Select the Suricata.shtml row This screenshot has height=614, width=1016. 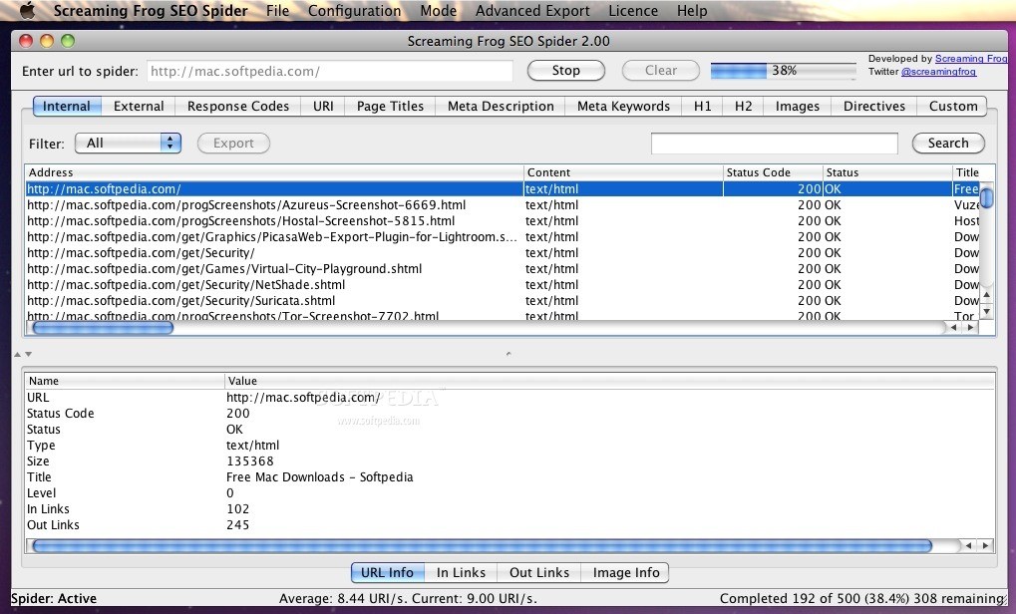(x=503, y=301)
